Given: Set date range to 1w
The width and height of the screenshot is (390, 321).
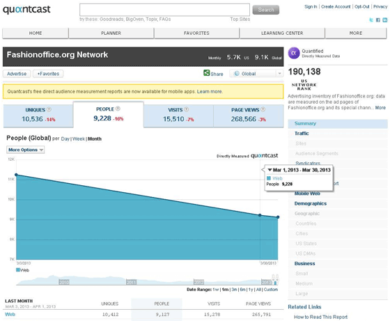Looking at the screenshot, I should tap(215, 290).
